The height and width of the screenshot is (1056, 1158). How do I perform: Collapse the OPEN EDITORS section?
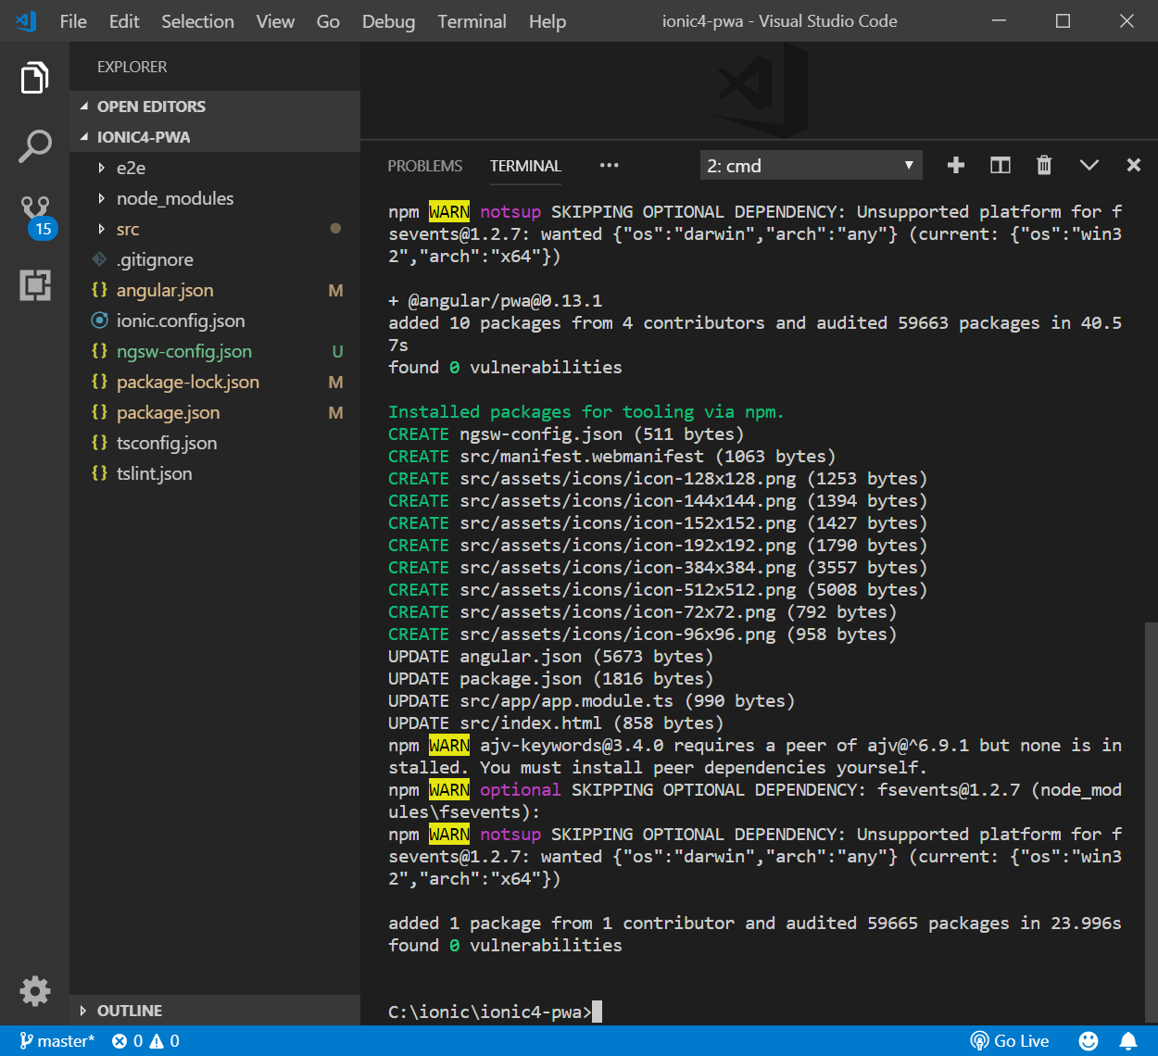(x=215, y=107)
